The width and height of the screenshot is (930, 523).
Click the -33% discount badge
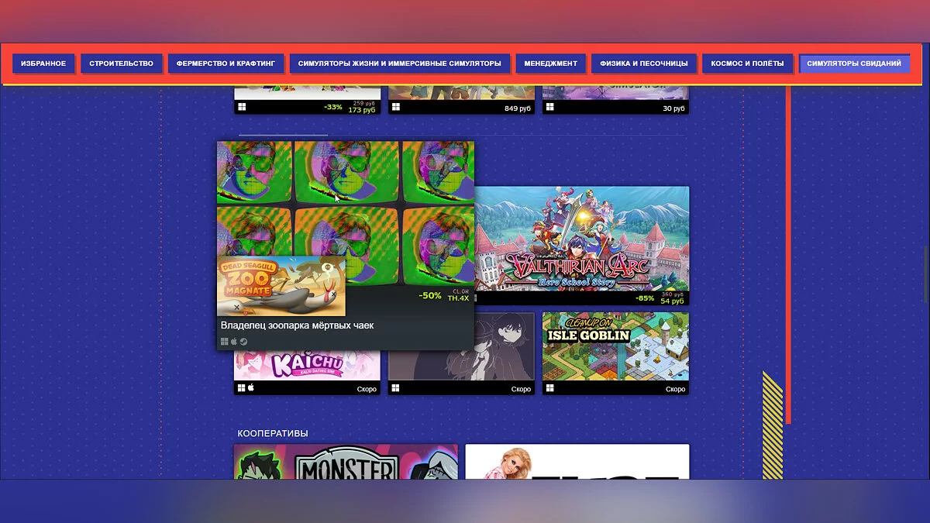tap(333, 107)
